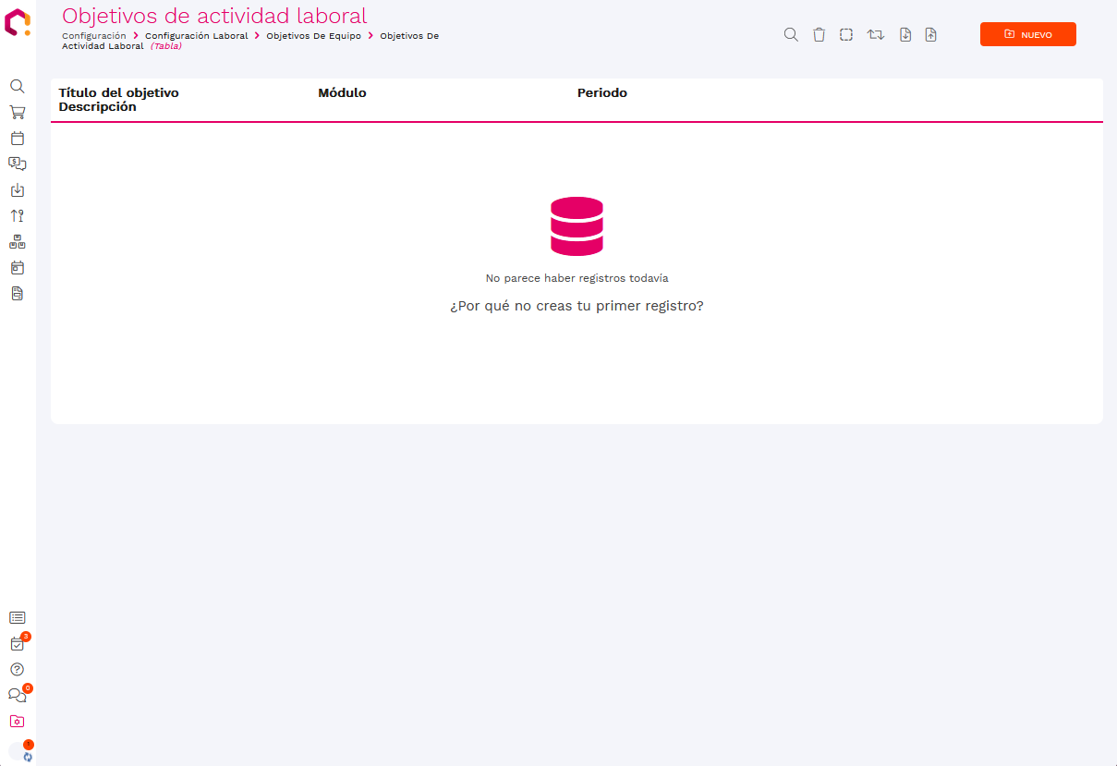The width and height of the screenshot is (1117, 766).
Task: Click the pink settings folder icon
Action: click(17, 722)
